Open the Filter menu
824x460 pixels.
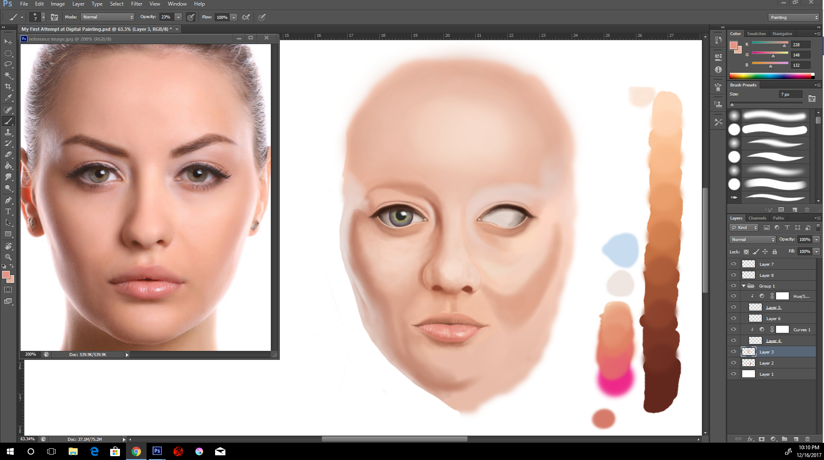(x=137, y=4)
